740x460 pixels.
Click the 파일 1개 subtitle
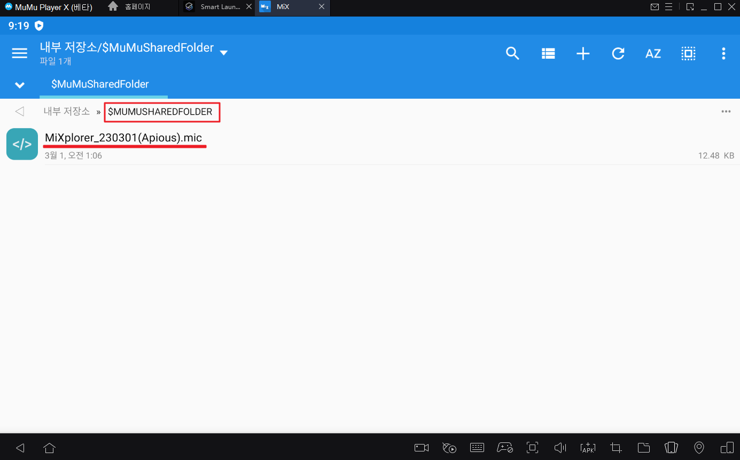[56, 61]
